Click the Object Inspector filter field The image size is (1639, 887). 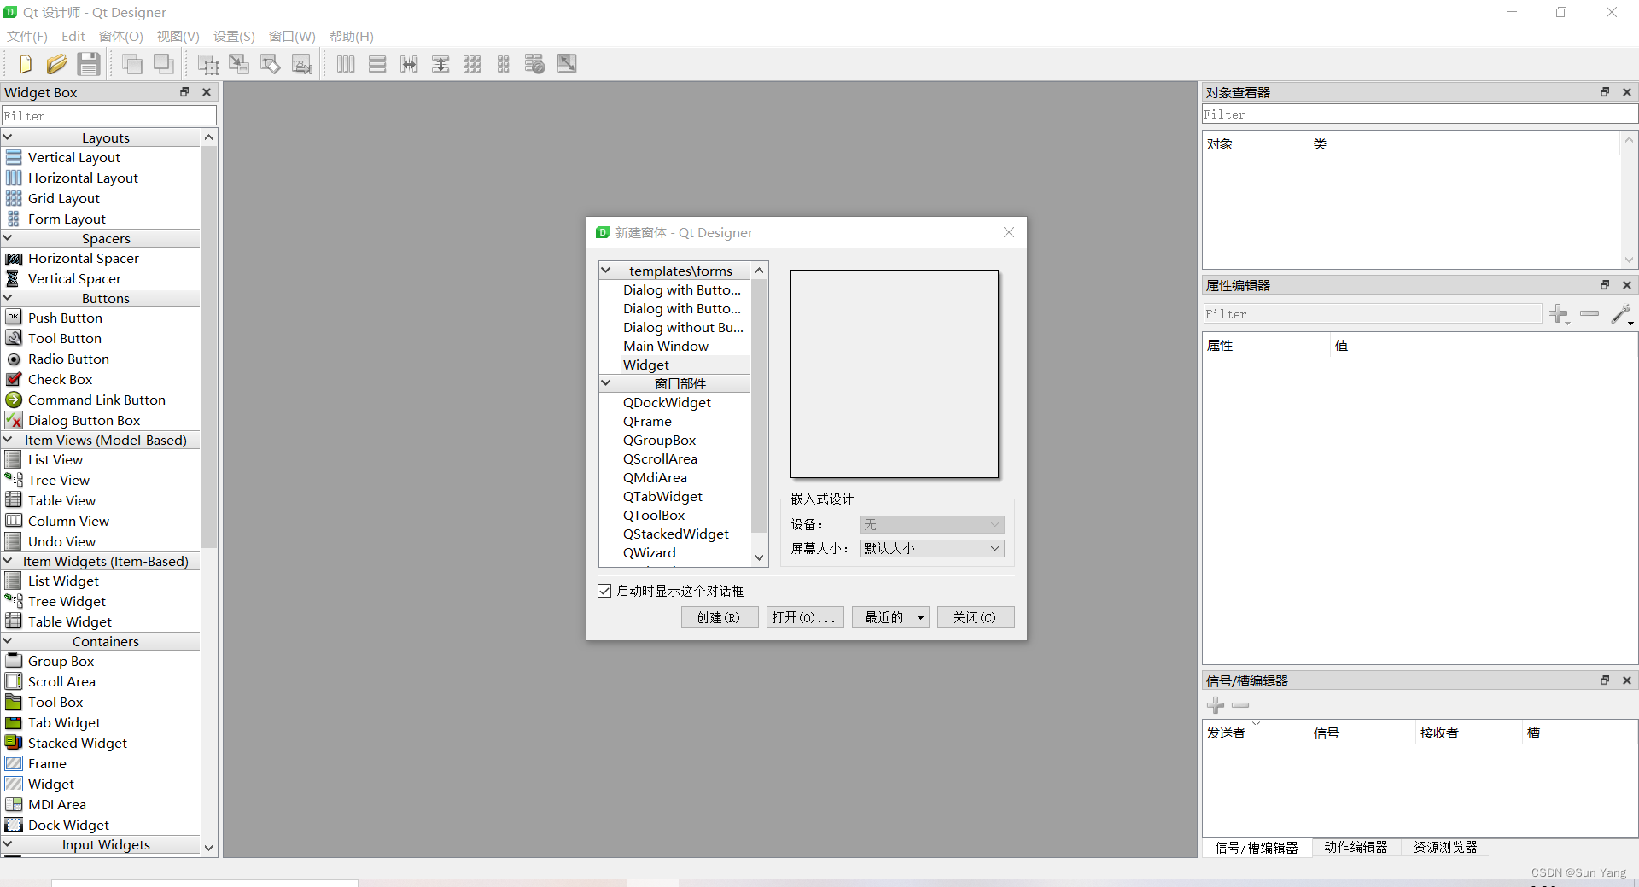(1420, 114)
